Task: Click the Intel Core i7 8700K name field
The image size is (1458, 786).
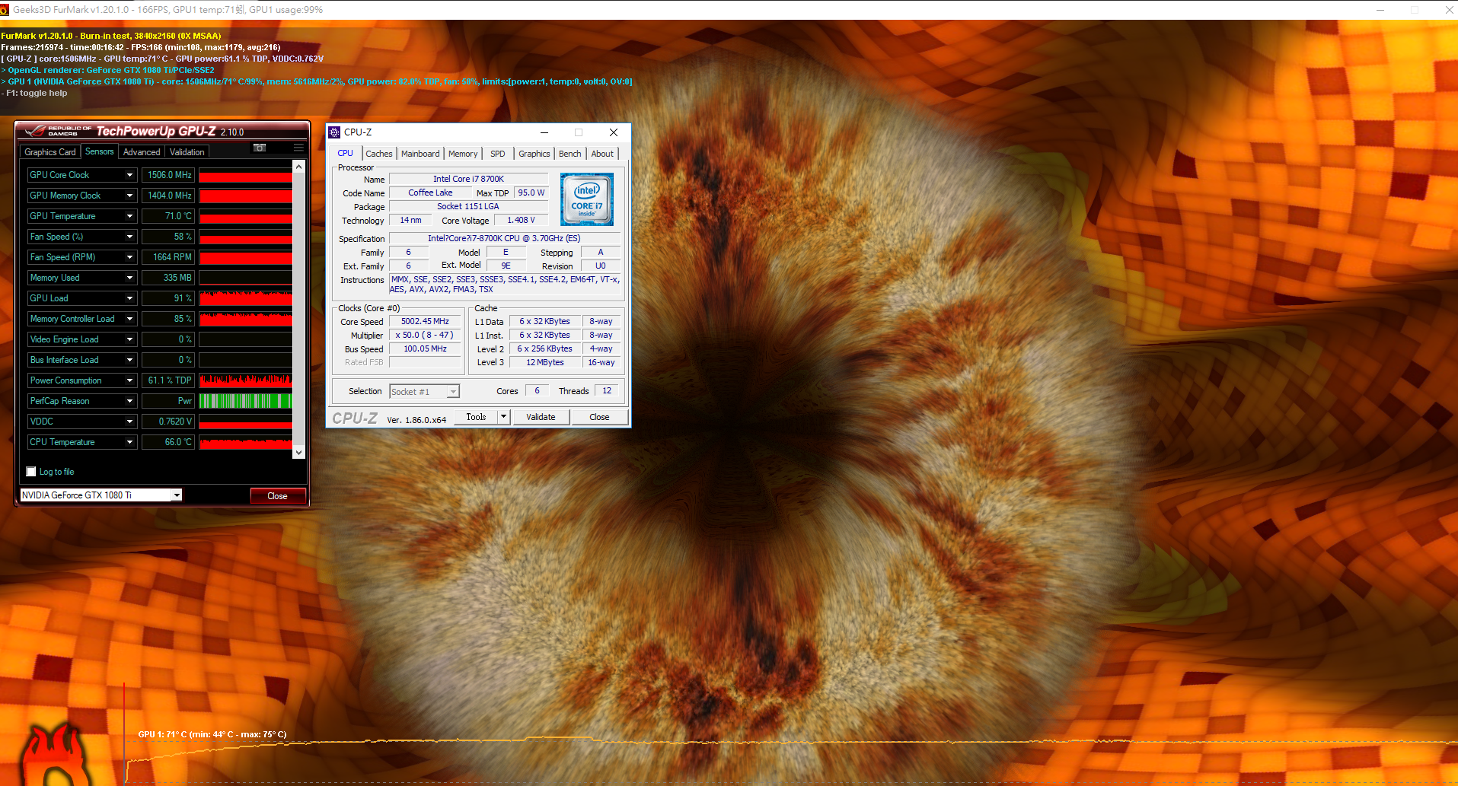Action: point(468,180)
